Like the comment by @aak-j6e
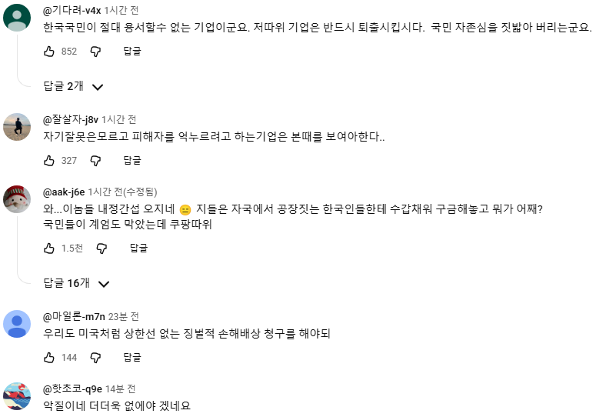This screenshot has width=606, height=417. pos(49,249)
